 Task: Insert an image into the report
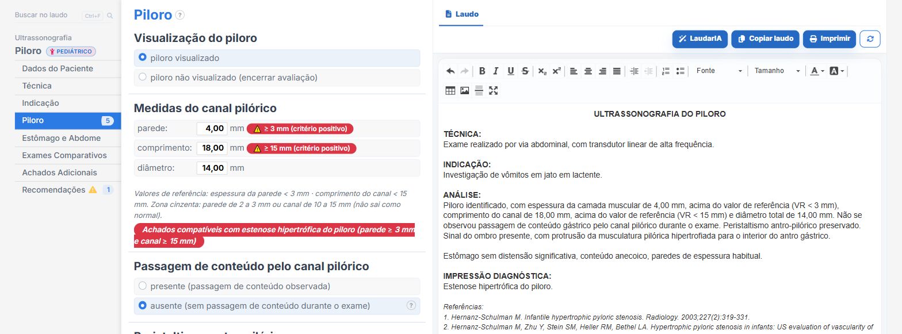pos(465,90)
